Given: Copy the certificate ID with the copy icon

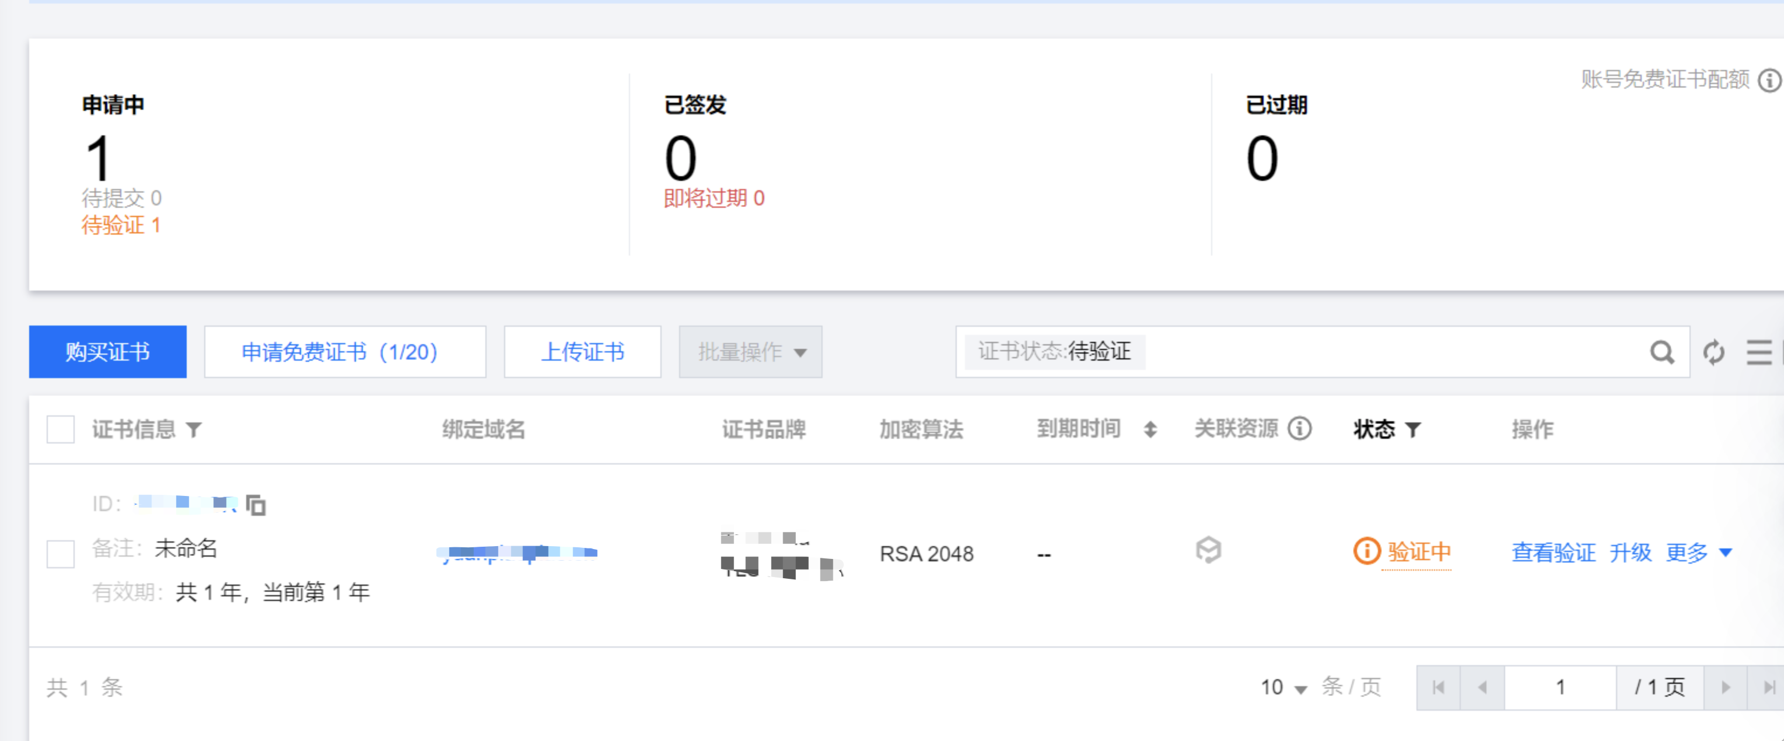Looking at the screenshot, I should [x=256, y=505].
